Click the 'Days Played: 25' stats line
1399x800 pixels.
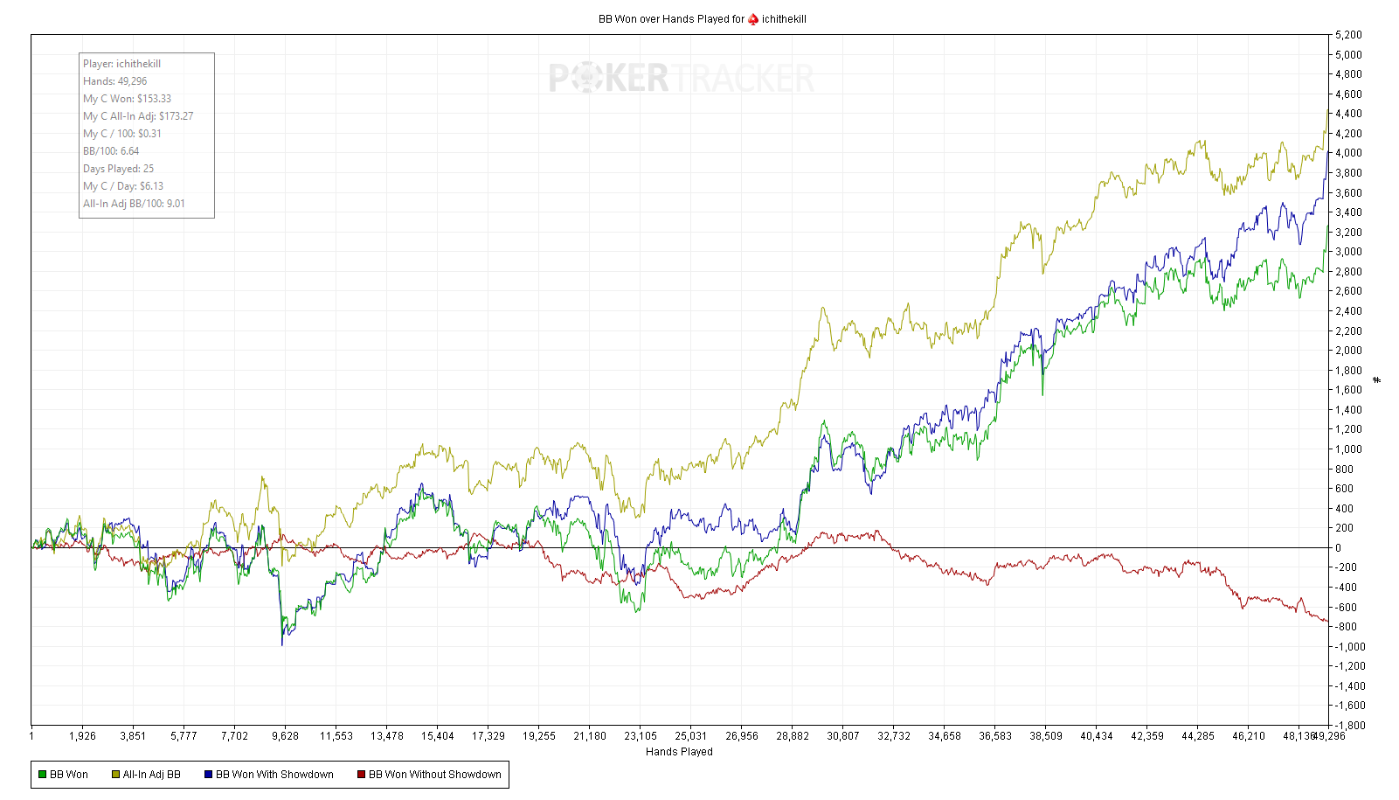pos(119,169)
